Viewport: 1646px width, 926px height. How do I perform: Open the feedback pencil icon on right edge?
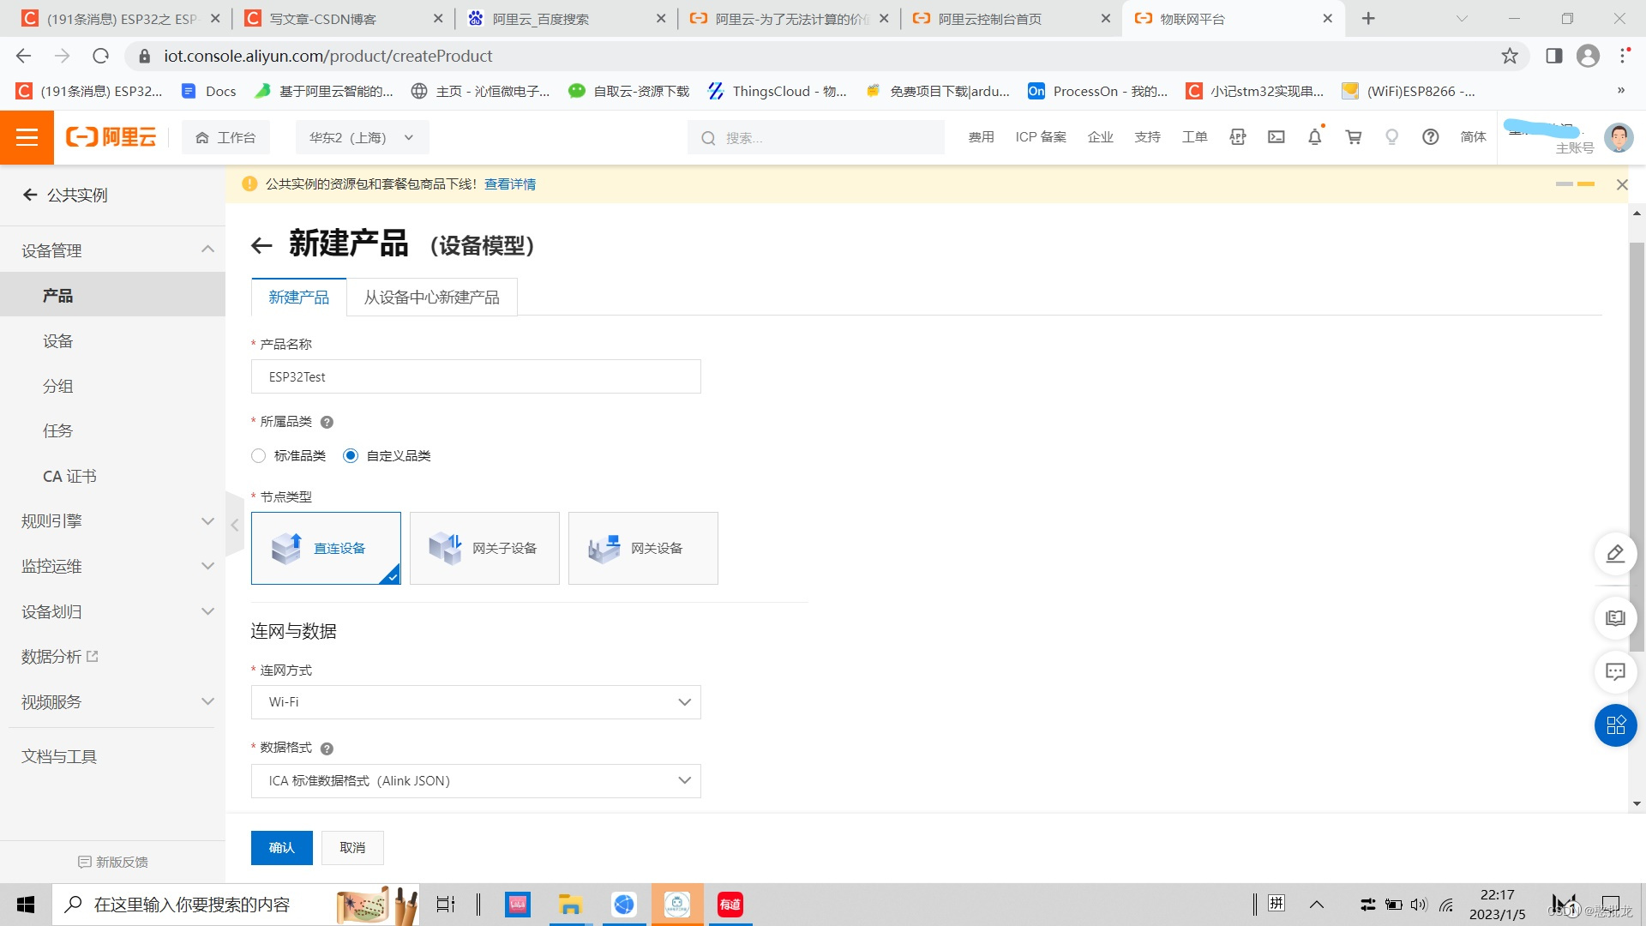pos(1615,554)
